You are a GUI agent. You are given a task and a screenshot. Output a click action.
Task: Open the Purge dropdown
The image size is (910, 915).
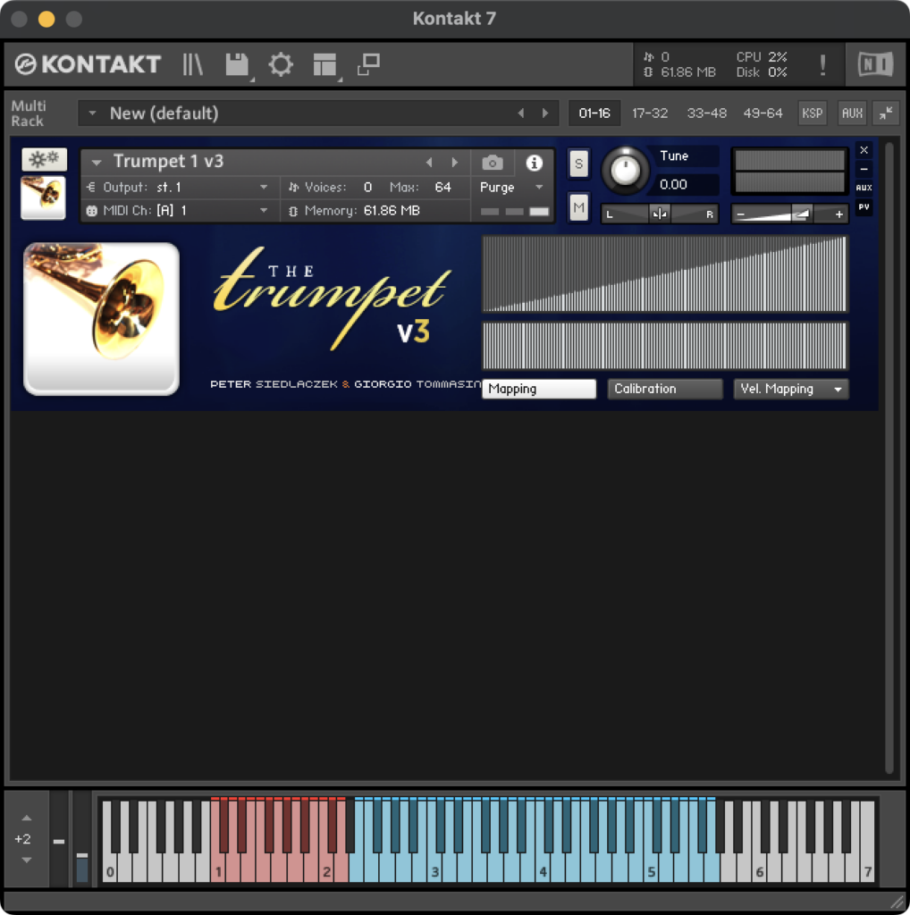539,188
